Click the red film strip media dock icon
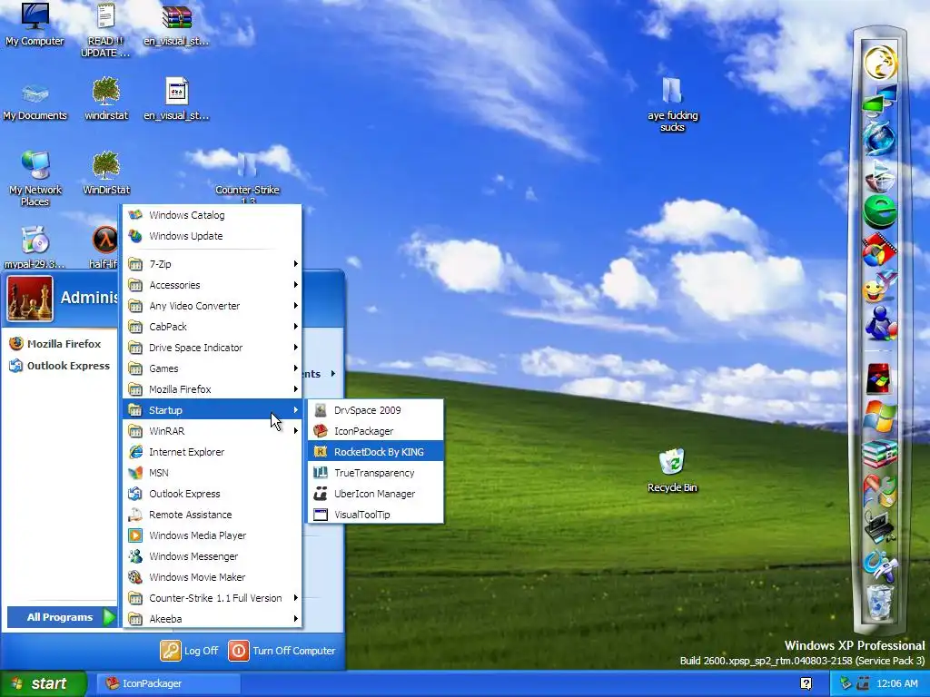930x697 pixels. click(879, 250)
